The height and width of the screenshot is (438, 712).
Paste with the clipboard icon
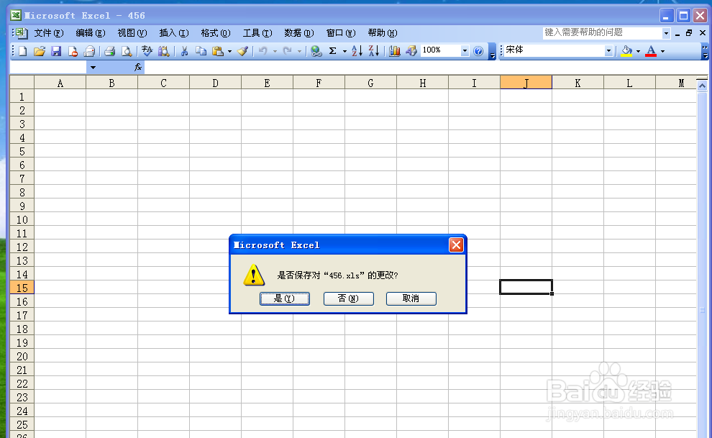point(218,51)
